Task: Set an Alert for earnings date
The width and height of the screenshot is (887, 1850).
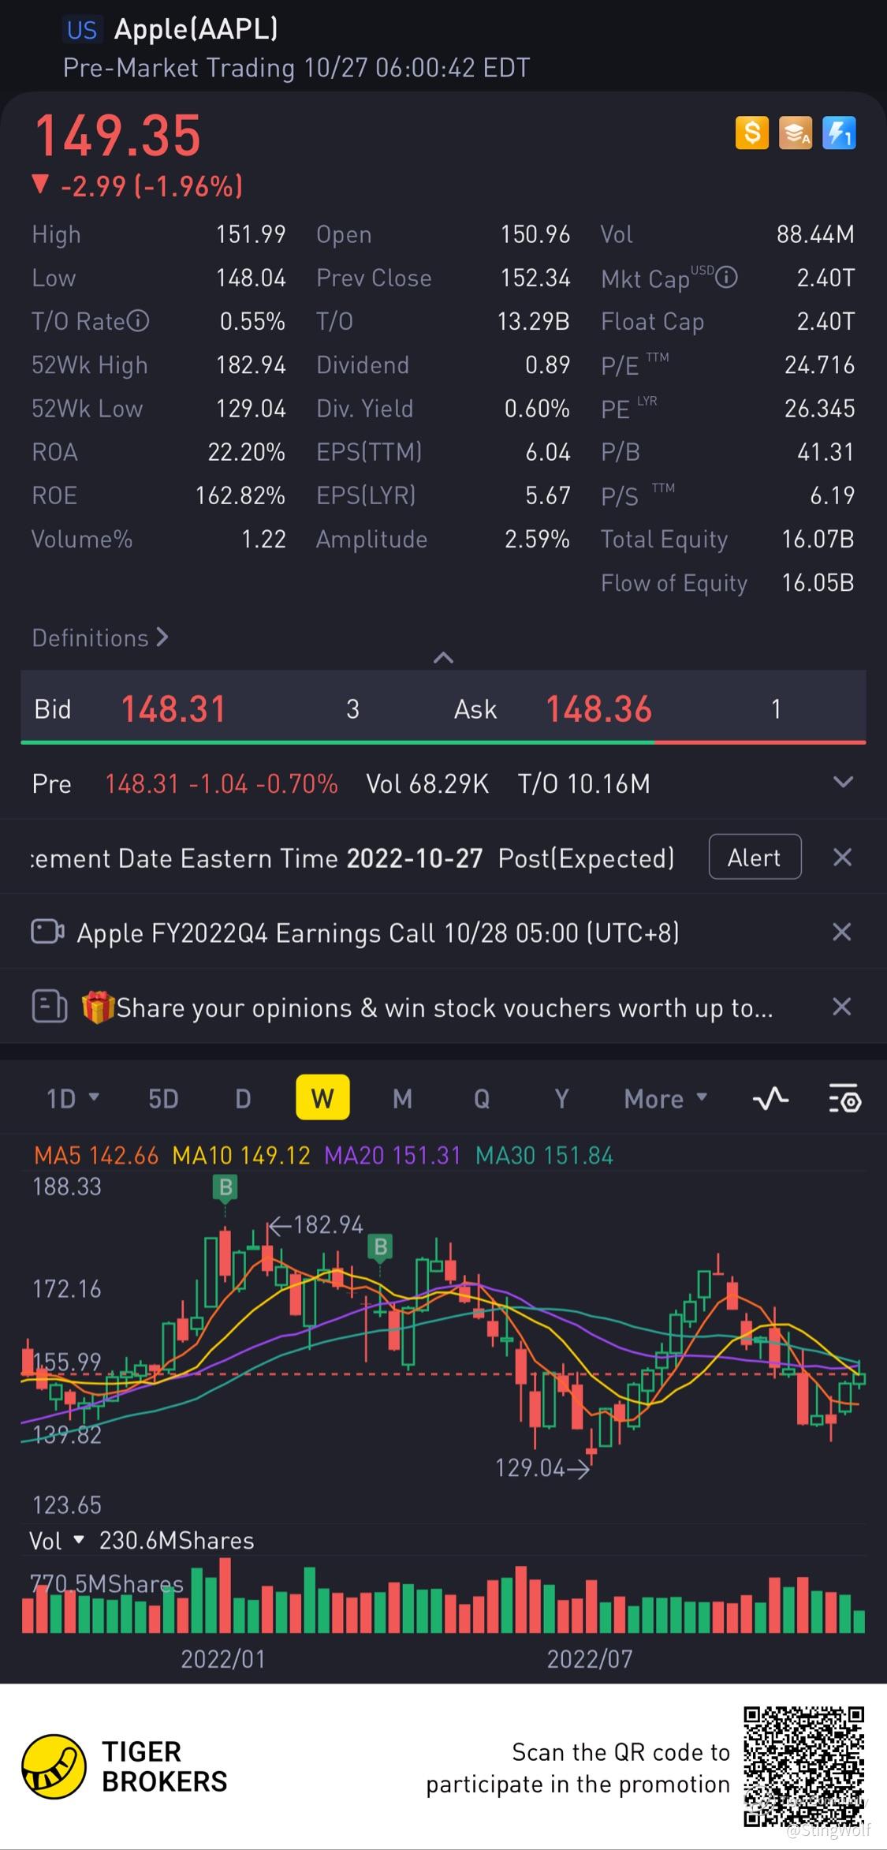Action: (755, 857)
